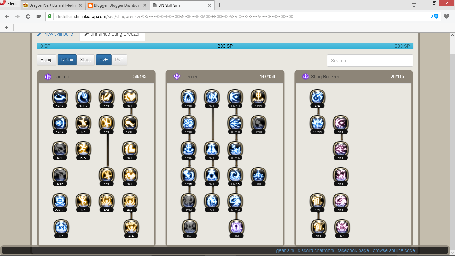Screen dimensions: 455x256
Task: Click Piercer skill at level 11/19
Action: [235, 97]
